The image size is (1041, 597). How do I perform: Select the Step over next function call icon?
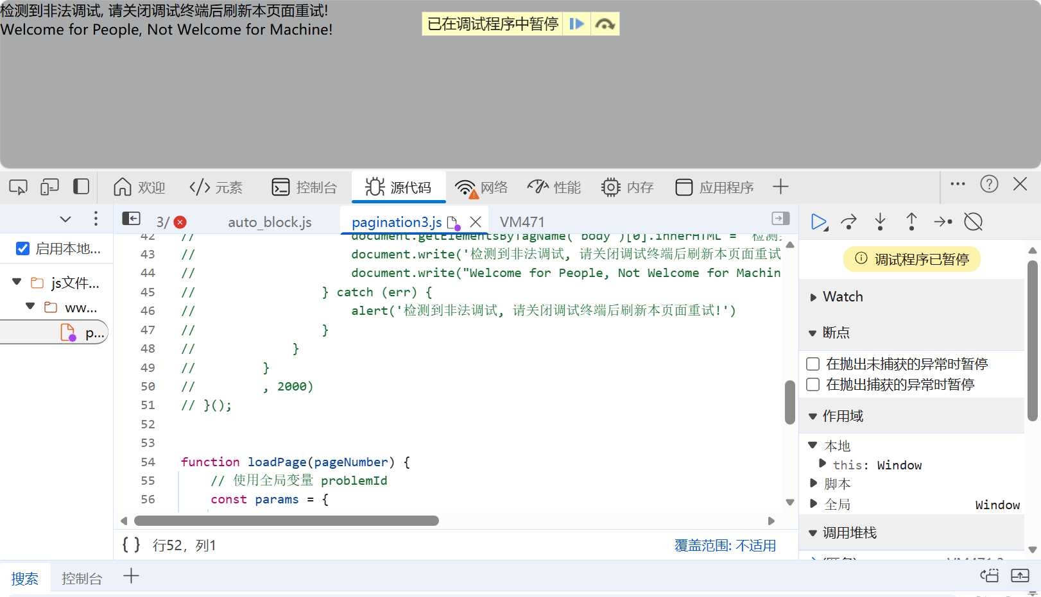pyautogui.click(x=848, y=221)
